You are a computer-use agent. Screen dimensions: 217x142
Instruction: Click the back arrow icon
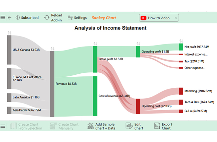pos(10,18)
